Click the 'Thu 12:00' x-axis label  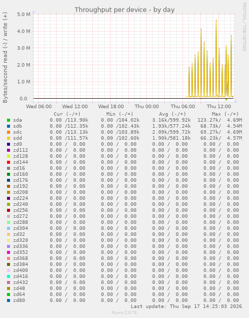[x=219, y=107]
